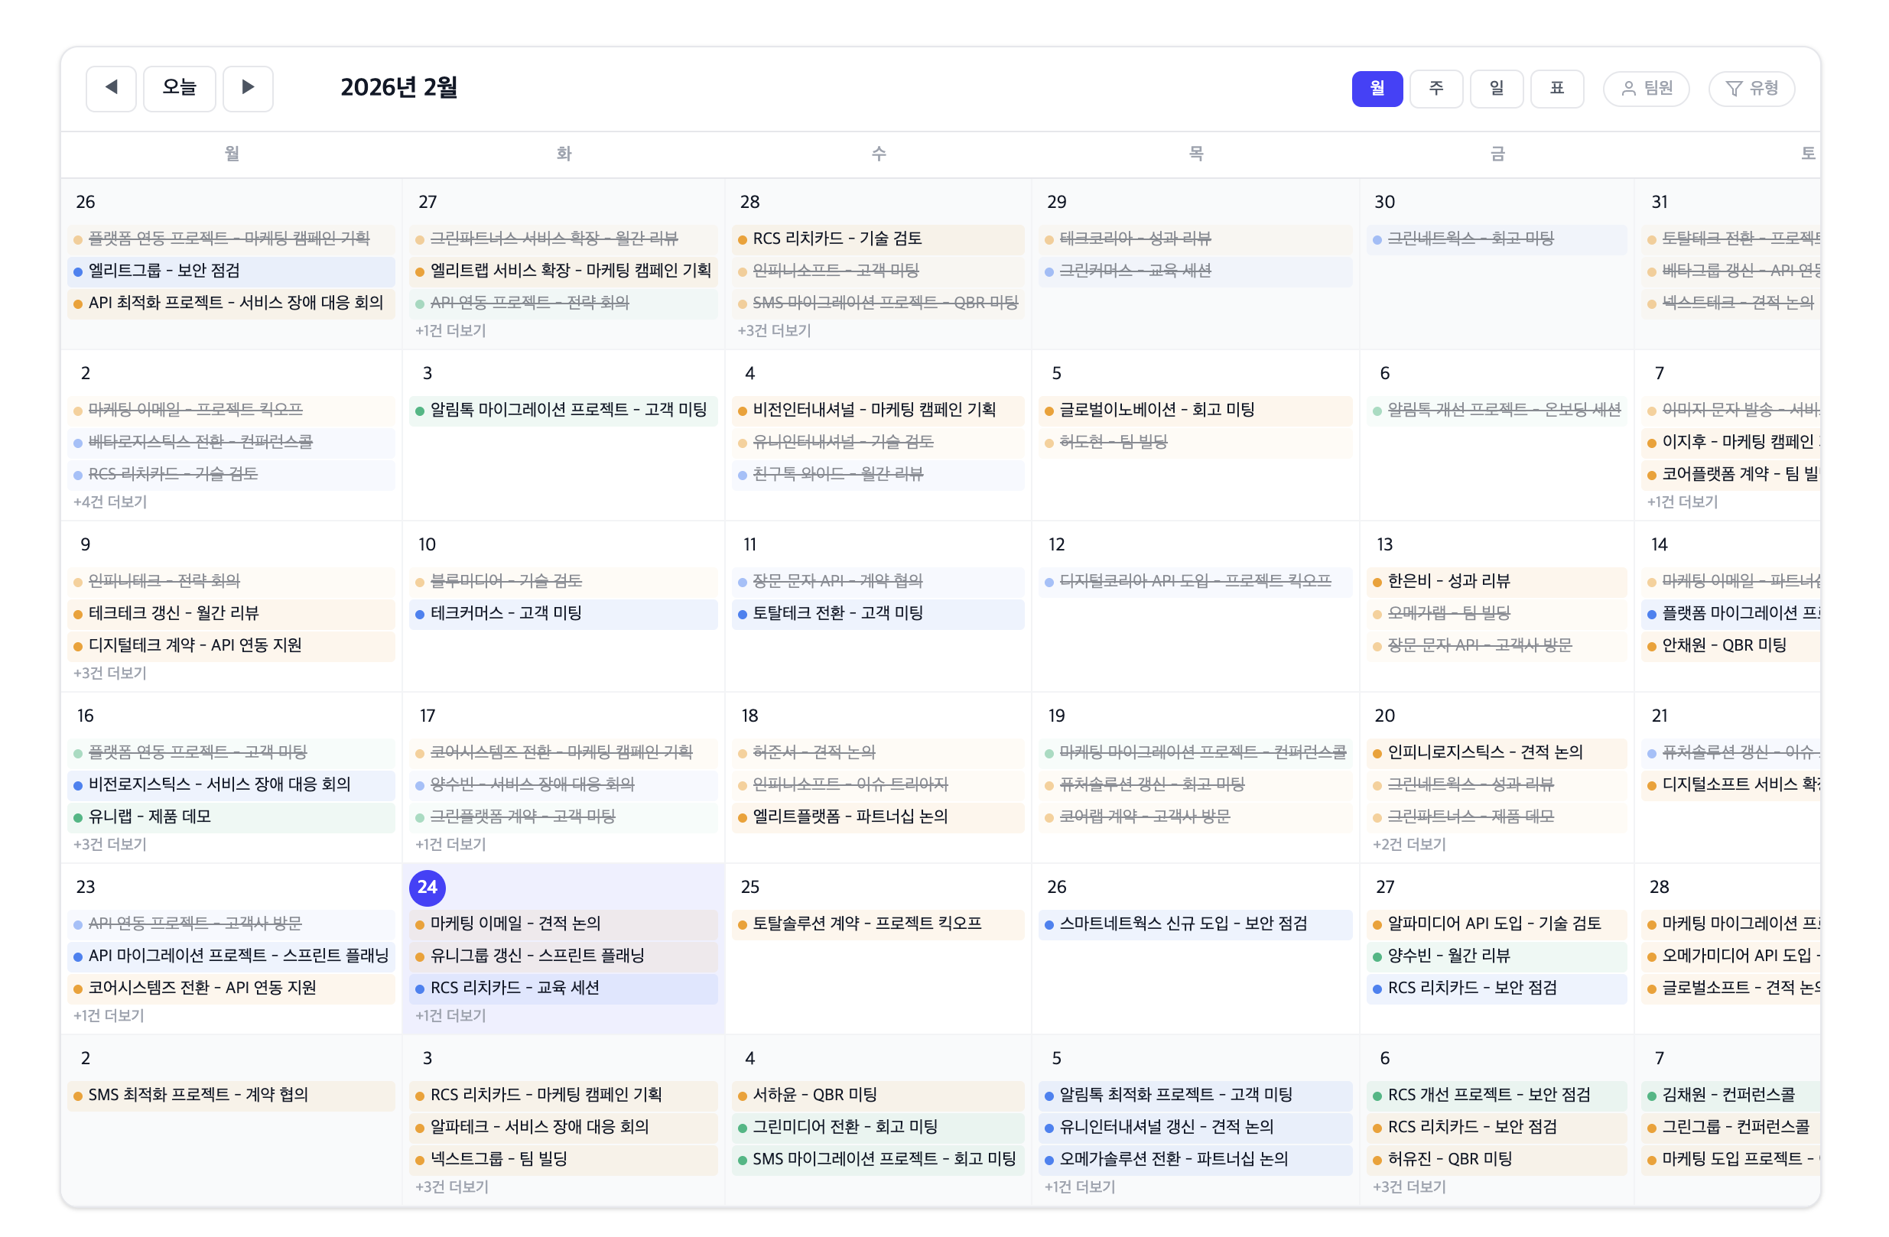The width and height of the screenshot is (1889, 1237).
Task: Click the highlighted today badge on date 24
Action: [427, 888]
